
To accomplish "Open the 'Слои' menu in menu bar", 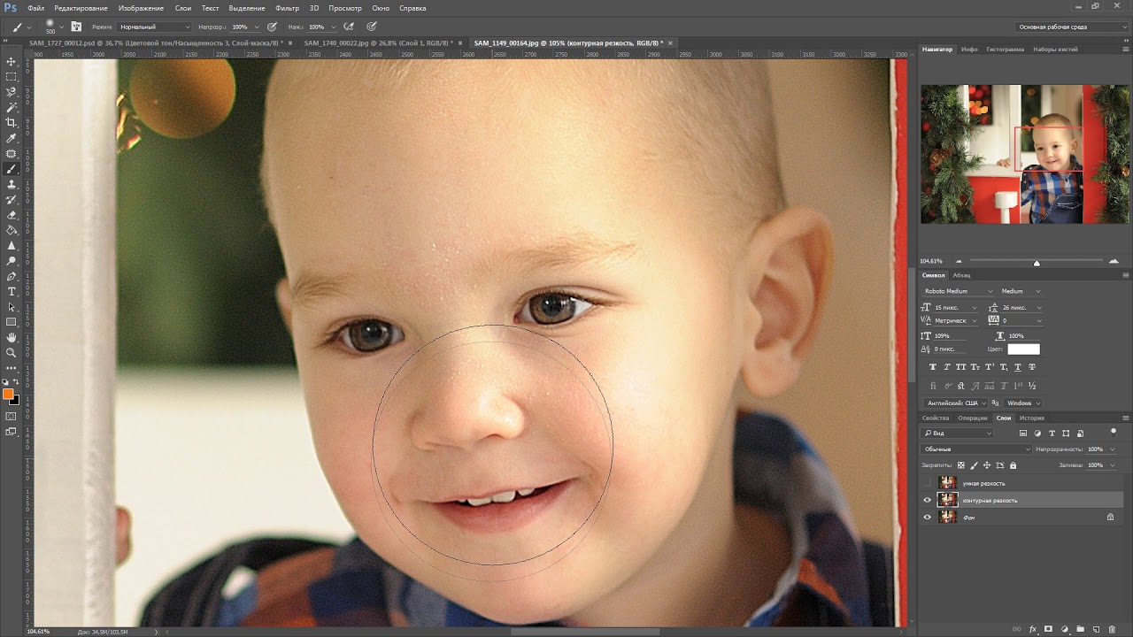I will (x=182, y=8).
